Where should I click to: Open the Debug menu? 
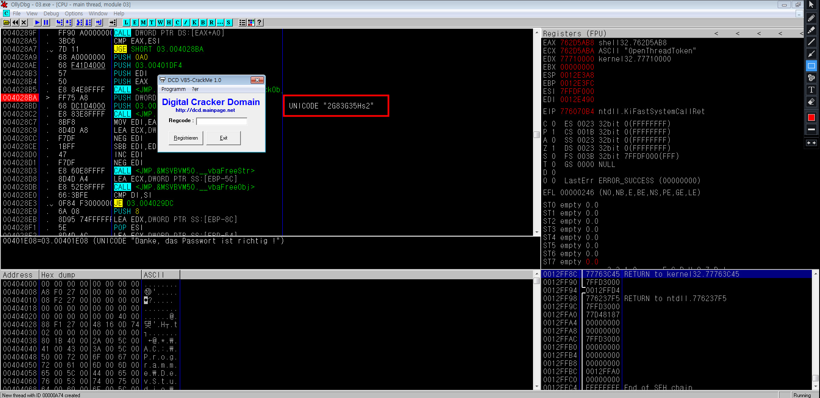(51, 14)
